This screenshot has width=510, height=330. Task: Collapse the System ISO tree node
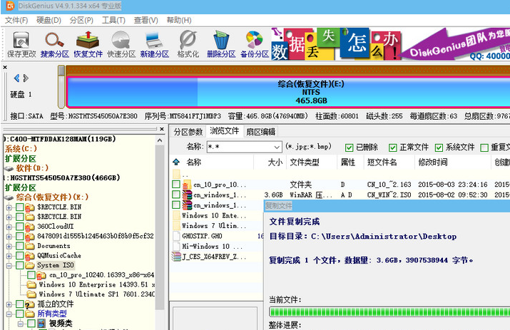tap(9, 266)
